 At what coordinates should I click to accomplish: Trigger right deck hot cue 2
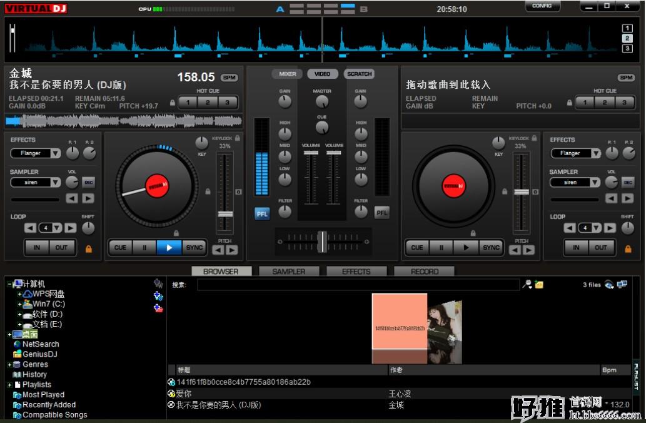(604, 102)
